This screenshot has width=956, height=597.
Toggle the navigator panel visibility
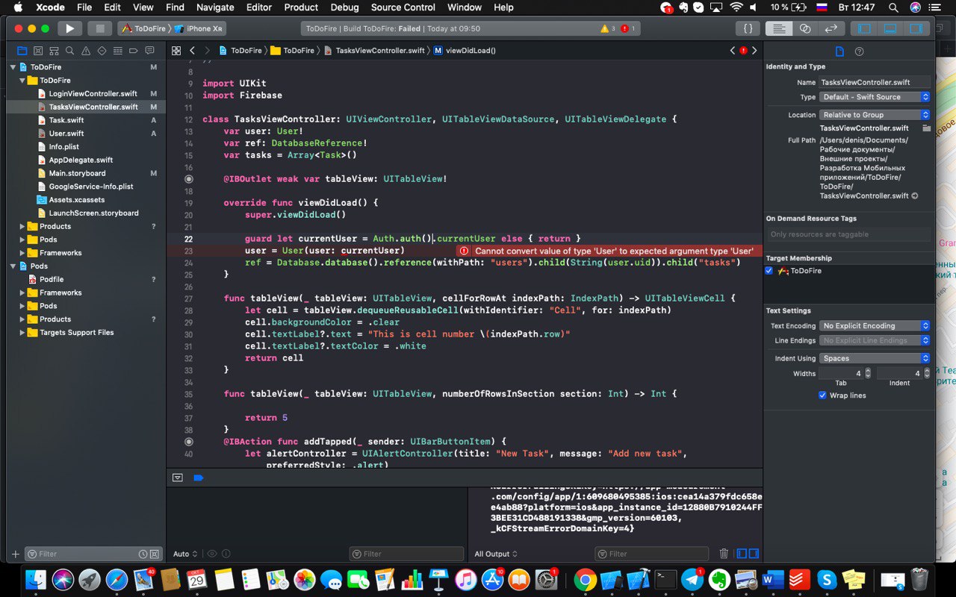tap(864, 28)
